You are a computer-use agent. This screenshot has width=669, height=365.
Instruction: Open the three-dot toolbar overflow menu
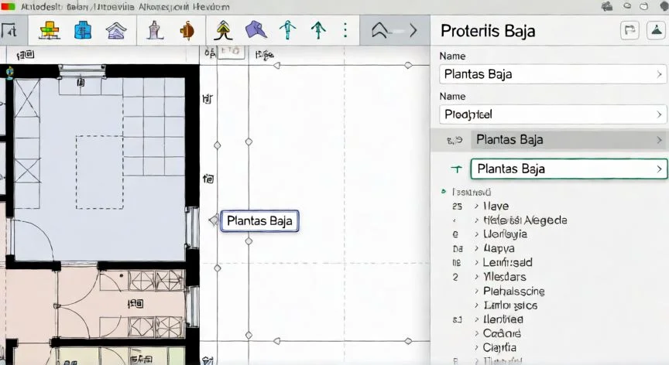click(x=345, y=30)
